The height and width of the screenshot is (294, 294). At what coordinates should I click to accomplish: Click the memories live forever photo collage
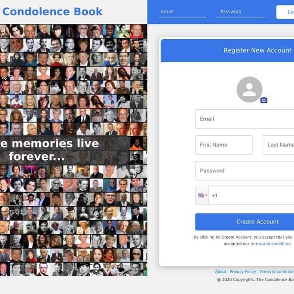pos(73,150)
